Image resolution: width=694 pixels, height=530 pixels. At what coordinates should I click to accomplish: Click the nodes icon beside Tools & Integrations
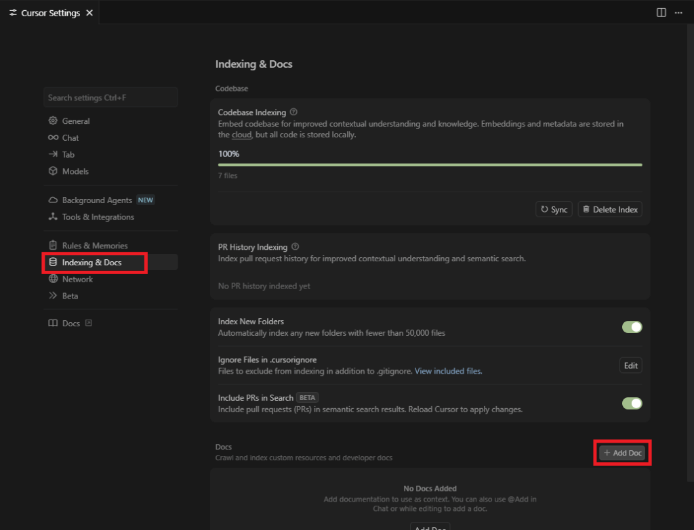[x=53, y=217]
